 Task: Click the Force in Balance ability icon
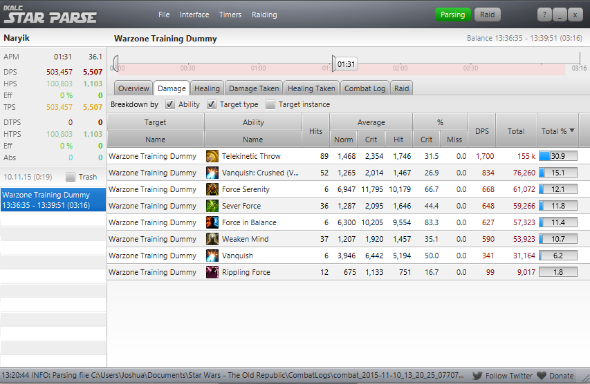click(x=212, y=222)
